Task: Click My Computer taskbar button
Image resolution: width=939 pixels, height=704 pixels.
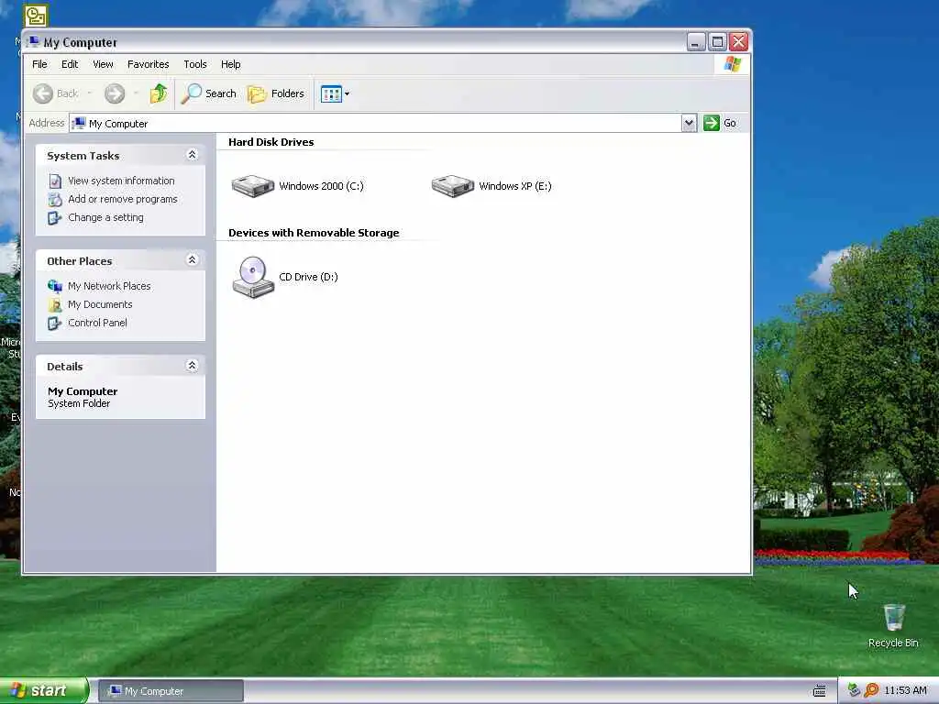Action: tap(171, 691)
